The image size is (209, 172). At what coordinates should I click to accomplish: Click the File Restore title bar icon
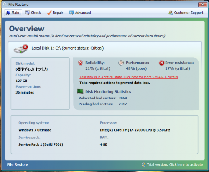click(x=5, y=4)
